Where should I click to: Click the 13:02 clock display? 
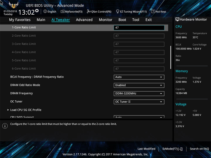(26, 12)
